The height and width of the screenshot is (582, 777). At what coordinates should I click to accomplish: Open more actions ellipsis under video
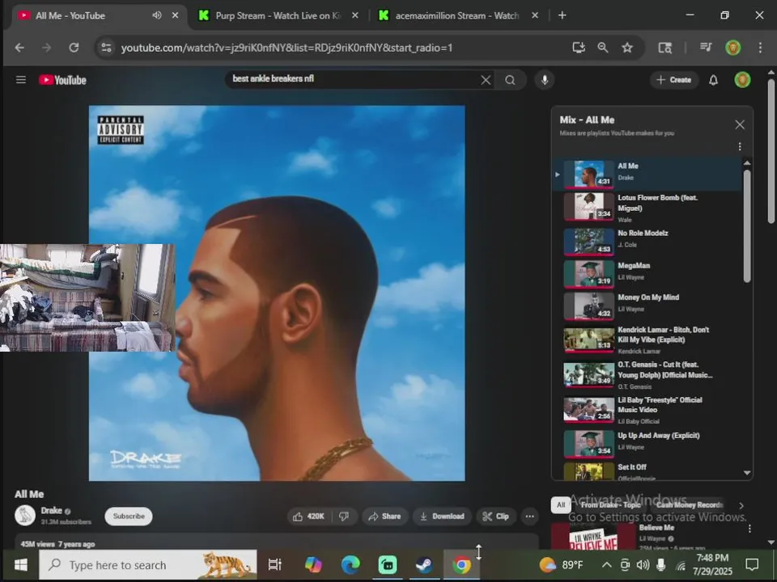[529, 517]
